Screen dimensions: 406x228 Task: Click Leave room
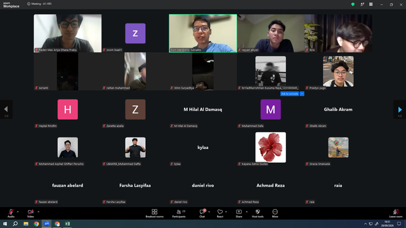(x=396, y=213)
